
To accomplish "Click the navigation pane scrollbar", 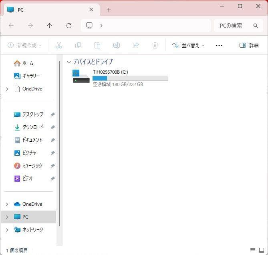I will (x=60, y=143).
